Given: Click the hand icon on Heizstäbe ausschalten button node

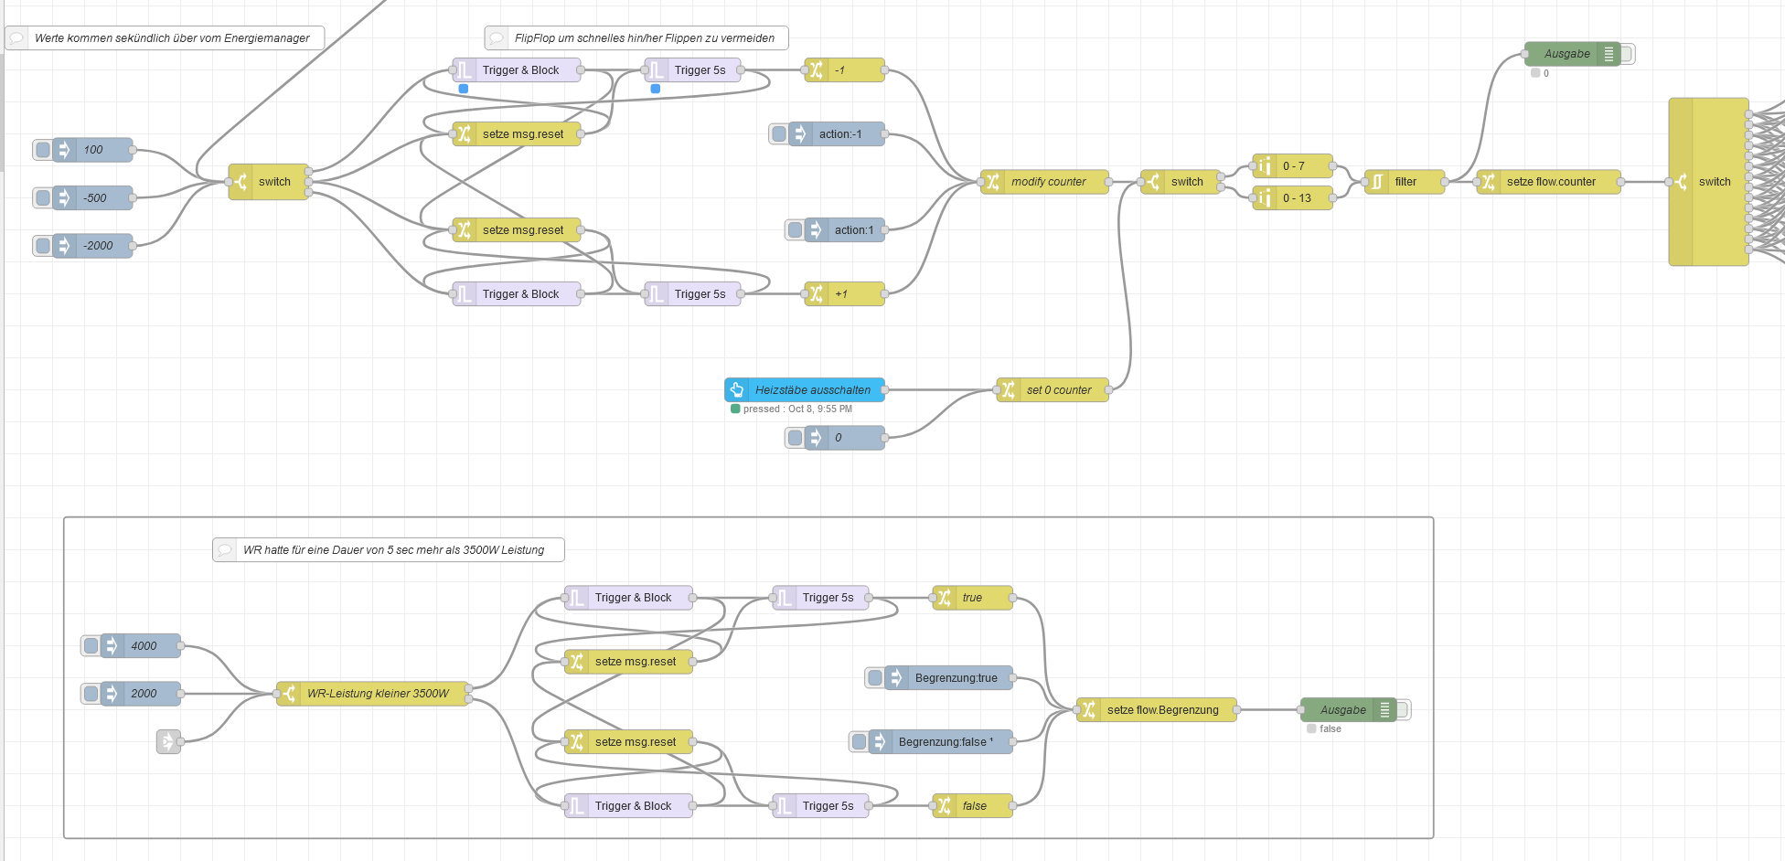Looking at the screenshot, I should tap(737, 390).
